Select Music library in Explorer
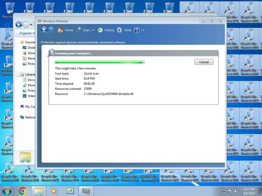The width and height of the screenshot is (262, 196). click(29, 85)
